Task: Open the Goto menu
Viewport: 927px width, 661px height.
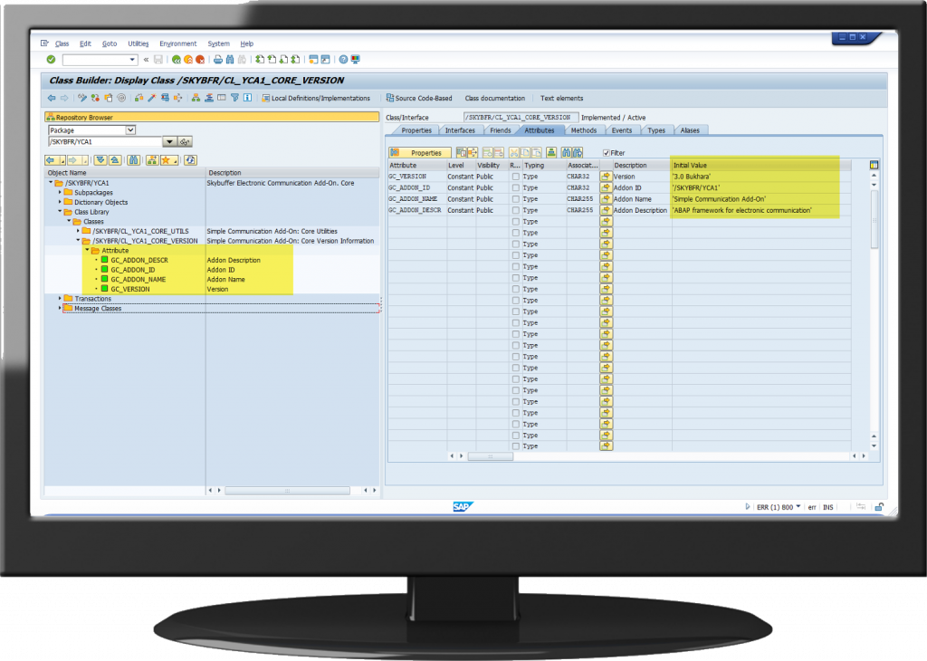Action: pos(110,43)
